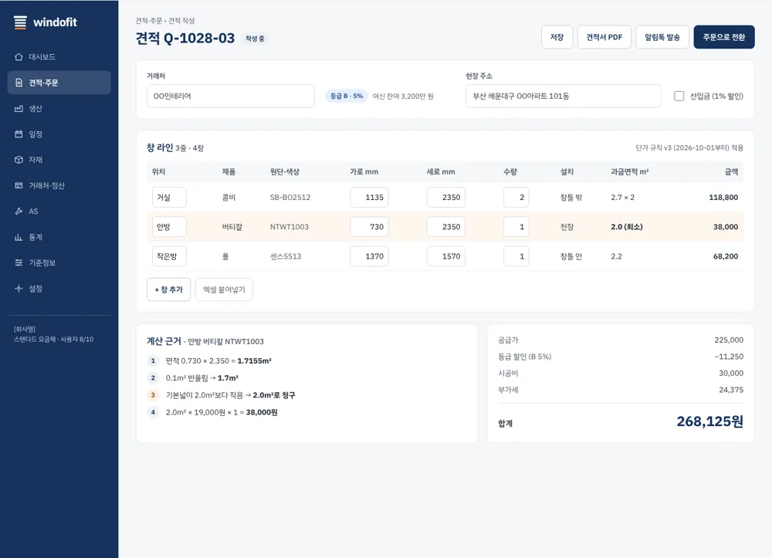Viewport: 772px width, 558px height.
Task: Click calculation step 3 badge
Action: point(153,395)
